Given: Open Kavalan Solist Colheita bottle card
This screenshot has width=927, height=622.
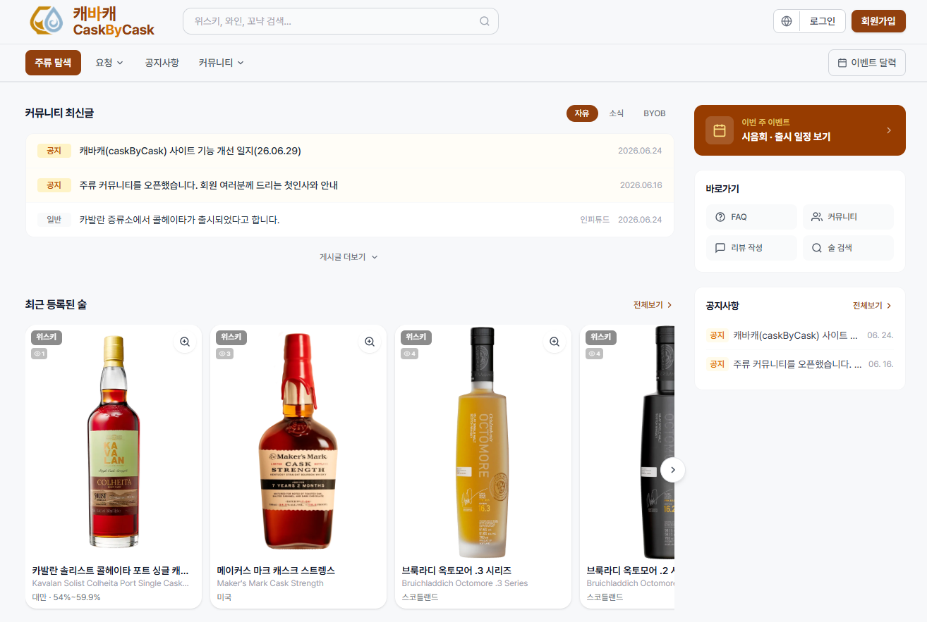Looking at the screenshot, I should click(x=114, y=466).
